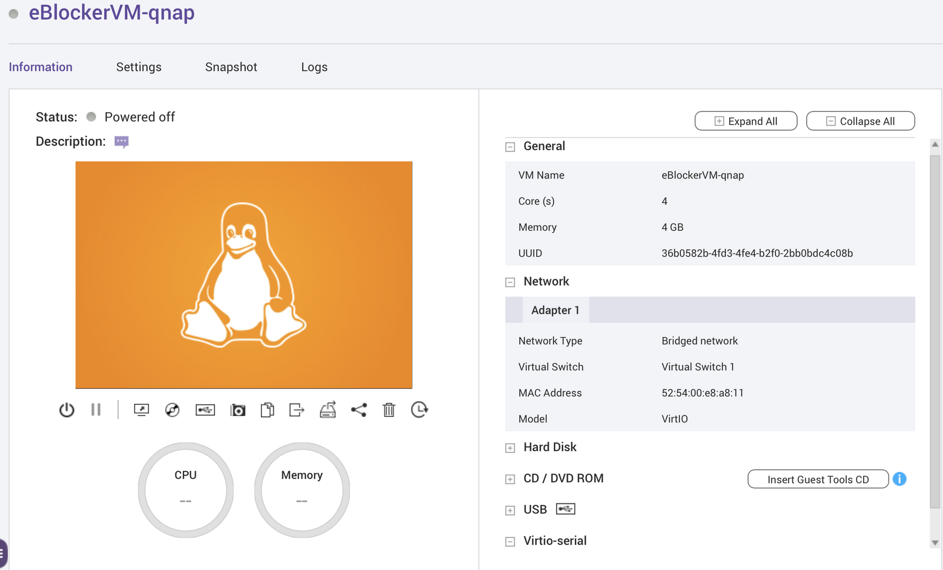
Task: Click the UUID value 36b0582b-4fd3-4fe4-b2f0-2bb0bdc4c08b
Action: point(757,253)
